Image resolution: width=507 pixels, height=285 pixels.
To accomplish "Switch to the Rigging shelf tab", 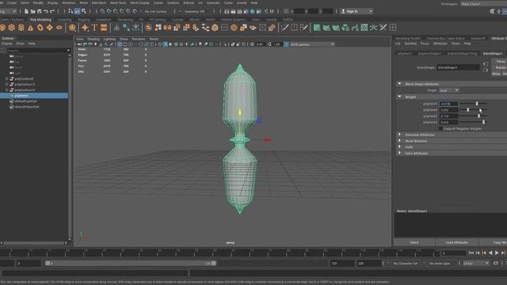I will (84, 20).
